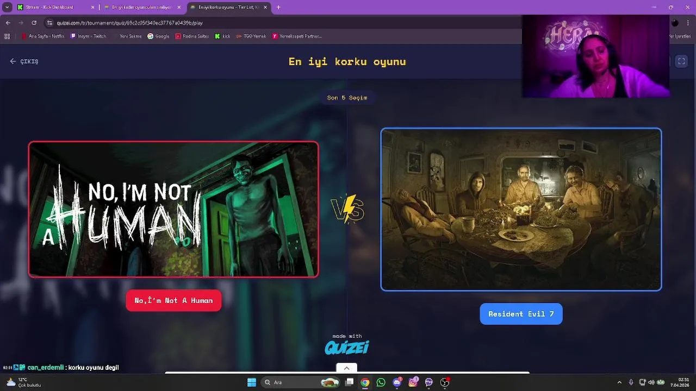Screen dimensions: 696x391
Task: Click the forward navigation arrow
Action: coord(21,23)
